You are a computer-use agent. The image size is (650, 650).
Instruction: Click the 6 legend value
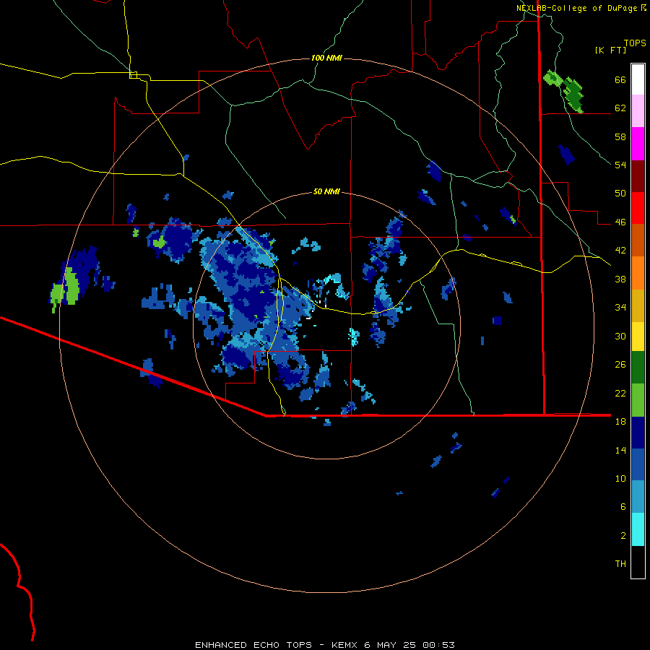(x=623, y=507)
